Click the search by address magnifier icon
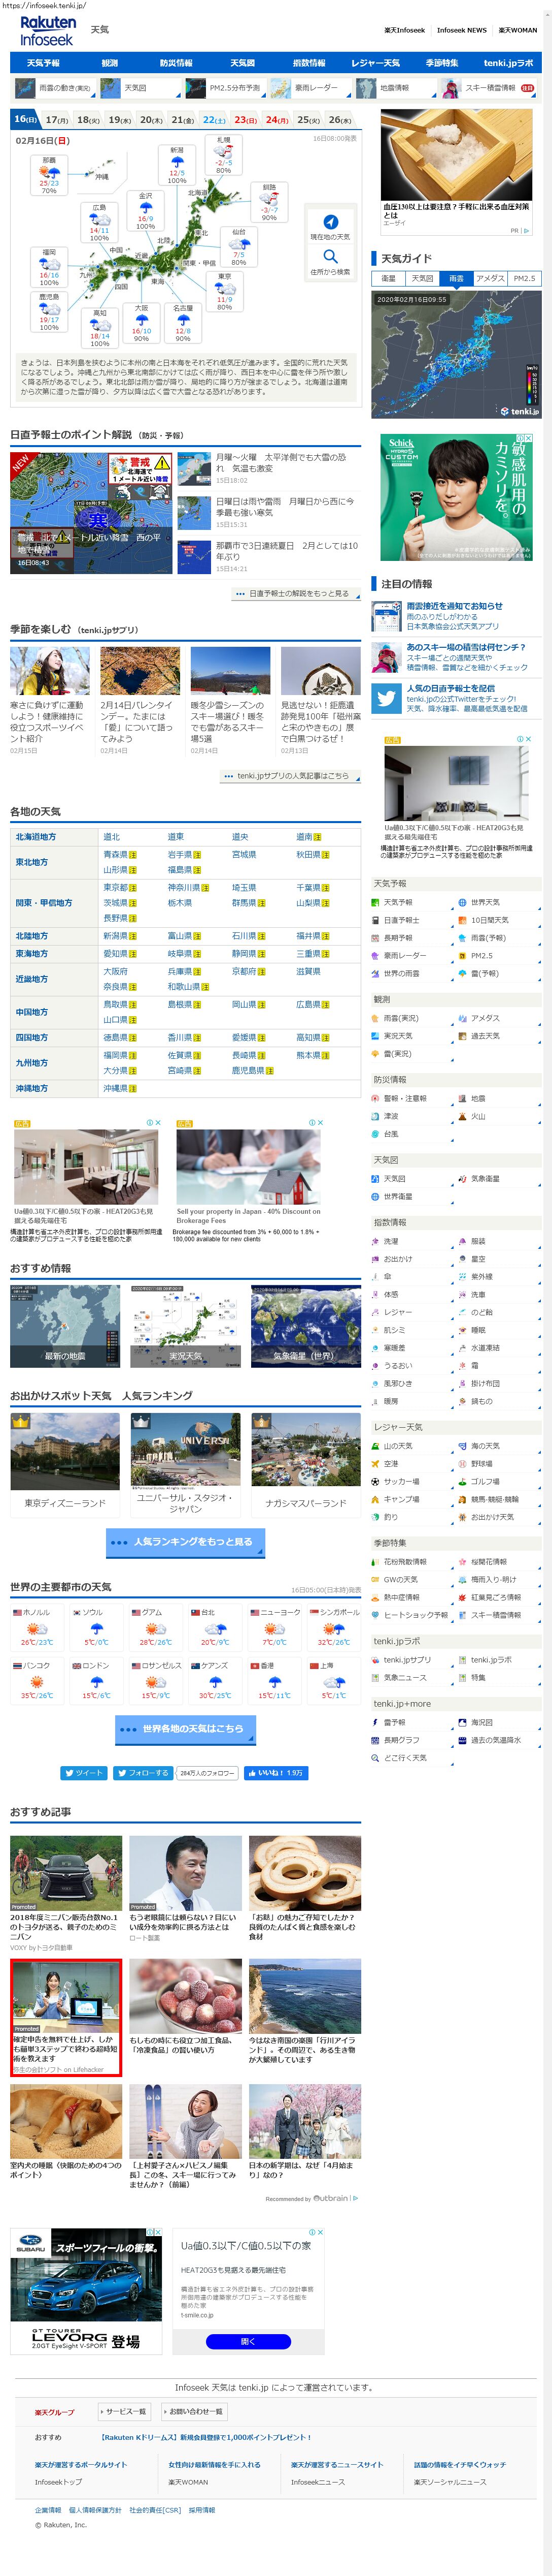Viewport: 552px width, 2576px height. (329, 257)
